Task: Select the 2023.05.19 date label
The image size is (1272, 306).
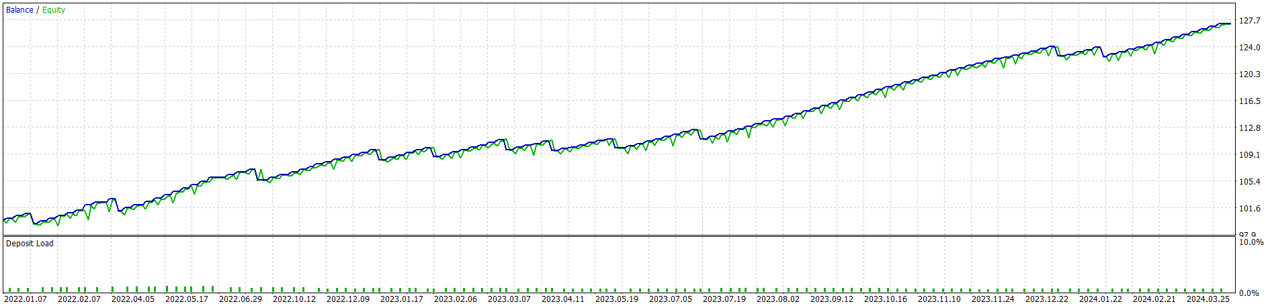Action: click(x=617, y=299)
